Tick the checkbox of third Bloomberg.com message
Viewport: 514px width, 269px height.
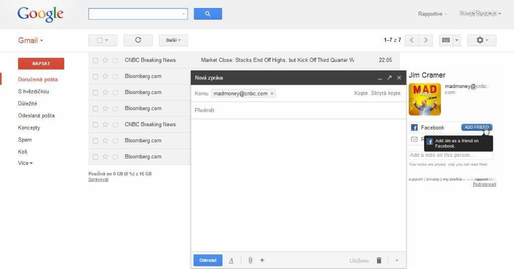pyautogui.click(x=95, y=109)
